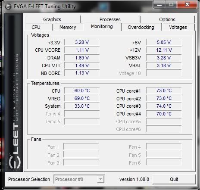Open the Processes tab
Image resolution: width=200 pixels, height=190 pixels.
click(110, 19)
